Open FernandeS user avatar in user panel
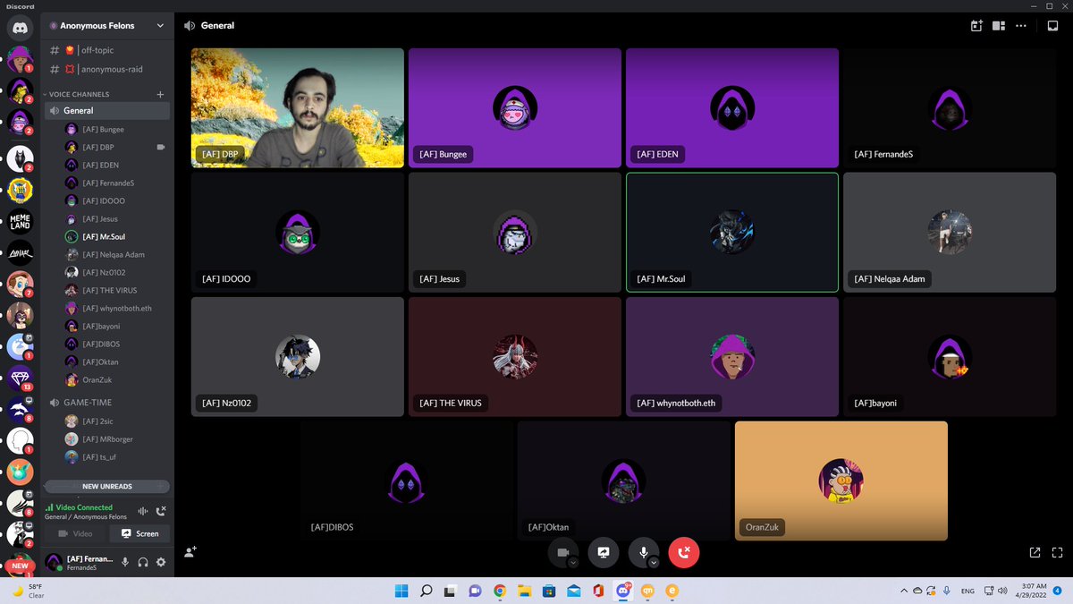1073x604 pixels. (x=55, y=562)
